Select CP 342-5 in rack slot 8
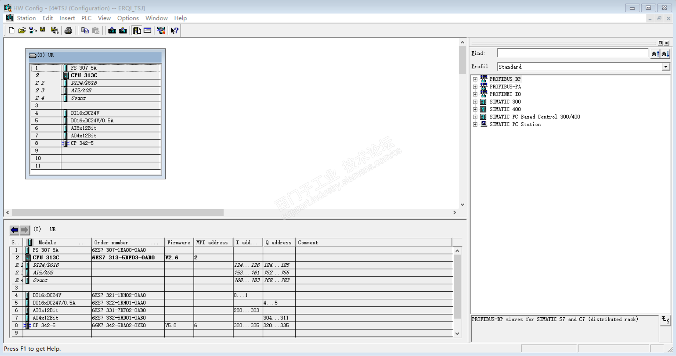676x356 pixels. coord(82,143)
